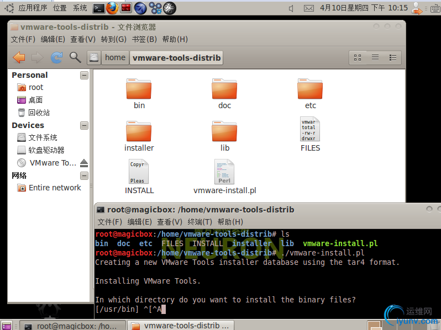Select the FILES text file
441x330 pixels.
(310, 134)
